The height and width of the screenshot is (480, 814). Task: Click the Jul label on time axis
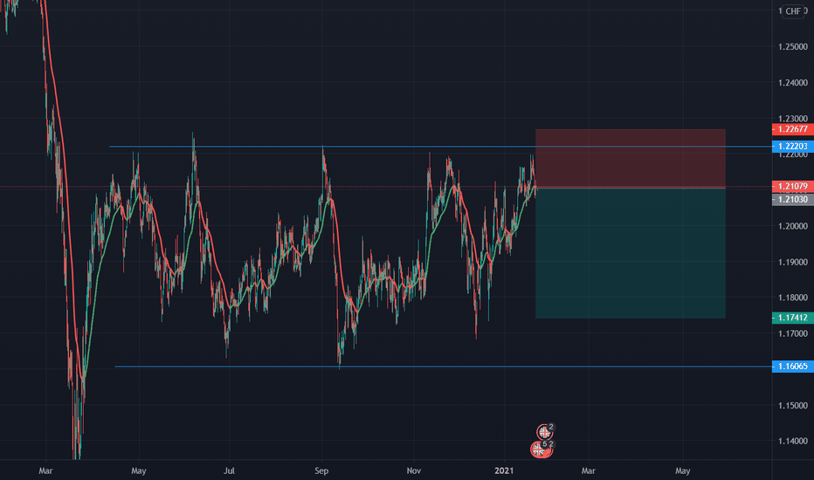[229, 470]
